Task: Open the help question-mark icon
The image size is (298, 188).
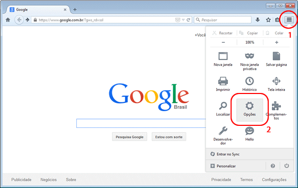Action: (273, 166)
